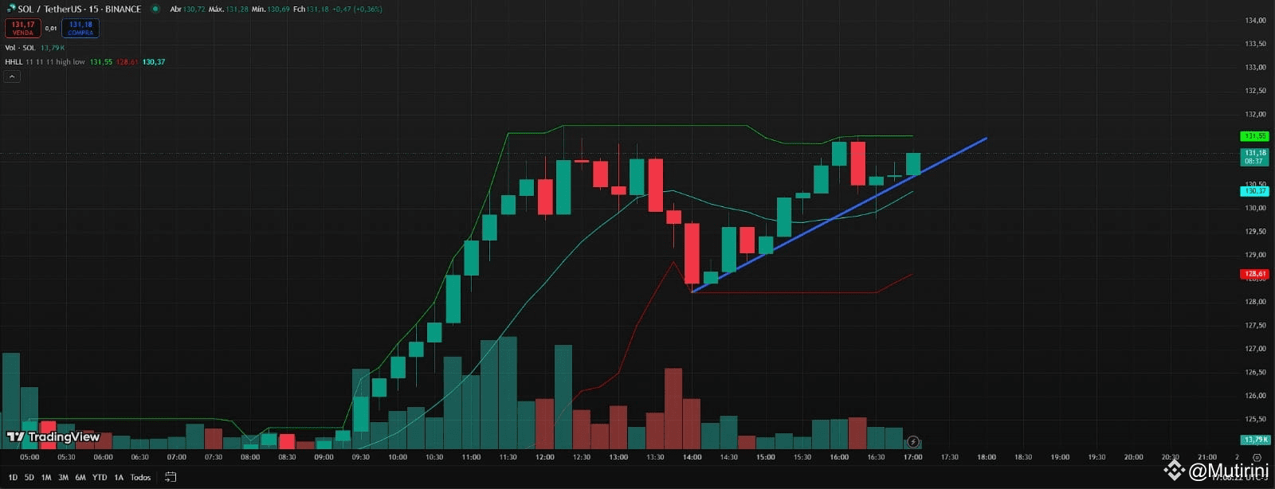Viewport: 1275px width, 489px height.
Task: Click the 0,01 spread value
Action: (x=51, y=28)
